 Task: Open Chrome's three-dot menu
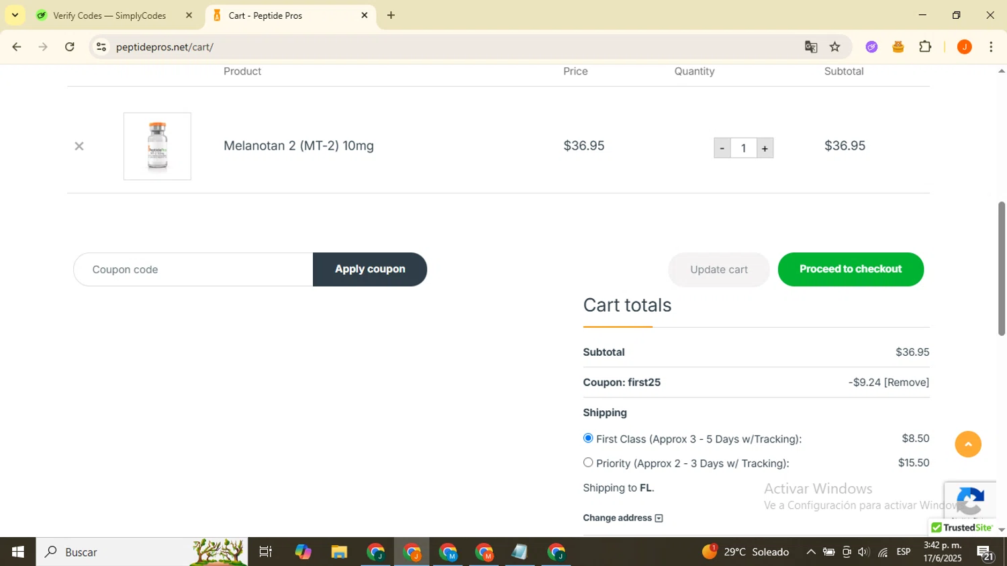pos(992,47)
